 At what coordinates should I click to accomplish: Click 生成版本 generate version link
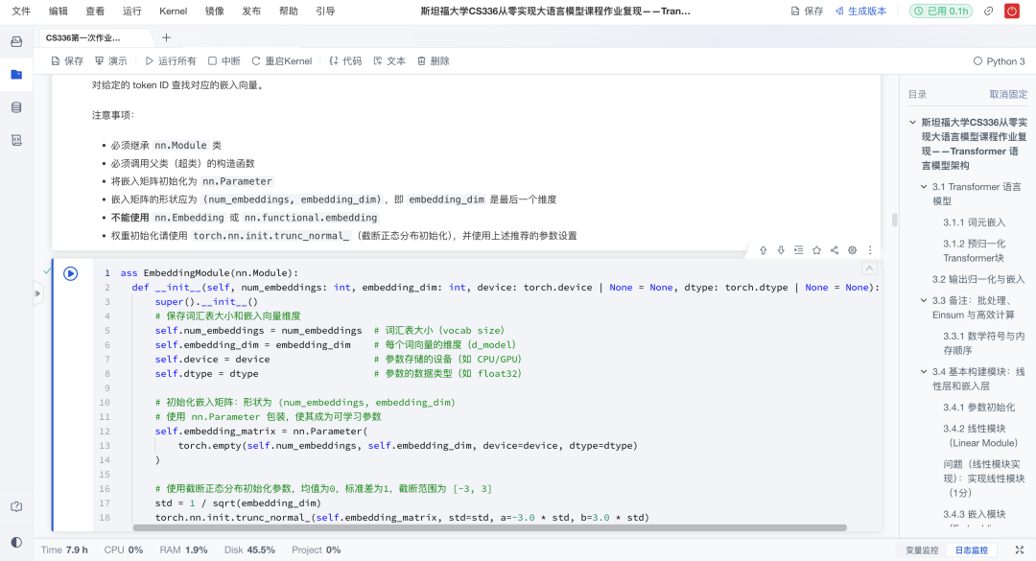(x=860, y=12)
